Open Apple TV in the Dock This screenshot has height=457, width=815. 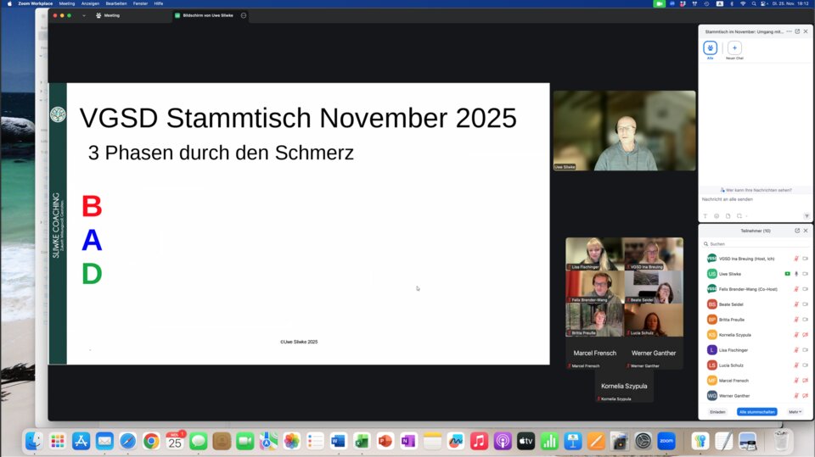(x=526, y=442)
